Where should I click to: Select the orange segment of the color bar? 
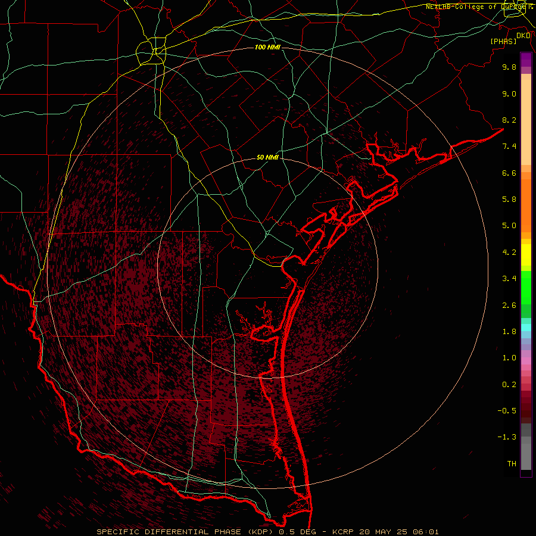tap(526, 205)
